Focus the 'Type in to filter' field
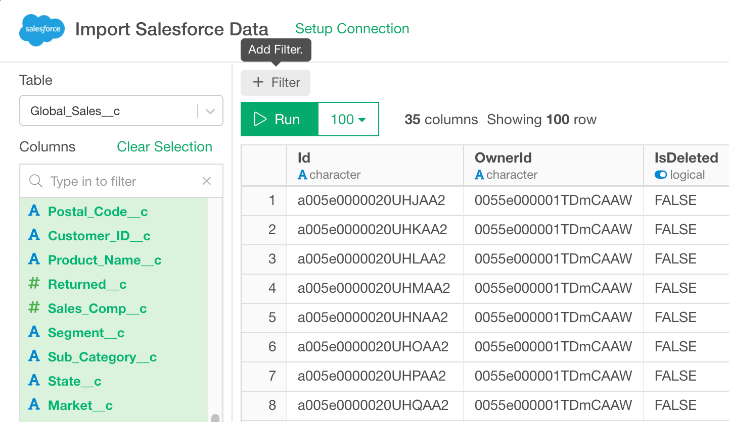 pos(121,181)
